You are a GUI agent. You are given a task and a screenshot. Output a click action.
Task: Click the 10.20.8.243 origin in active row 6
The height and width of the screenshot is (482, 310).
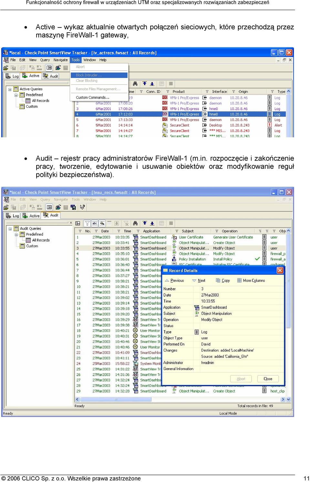tap(240, 125)
